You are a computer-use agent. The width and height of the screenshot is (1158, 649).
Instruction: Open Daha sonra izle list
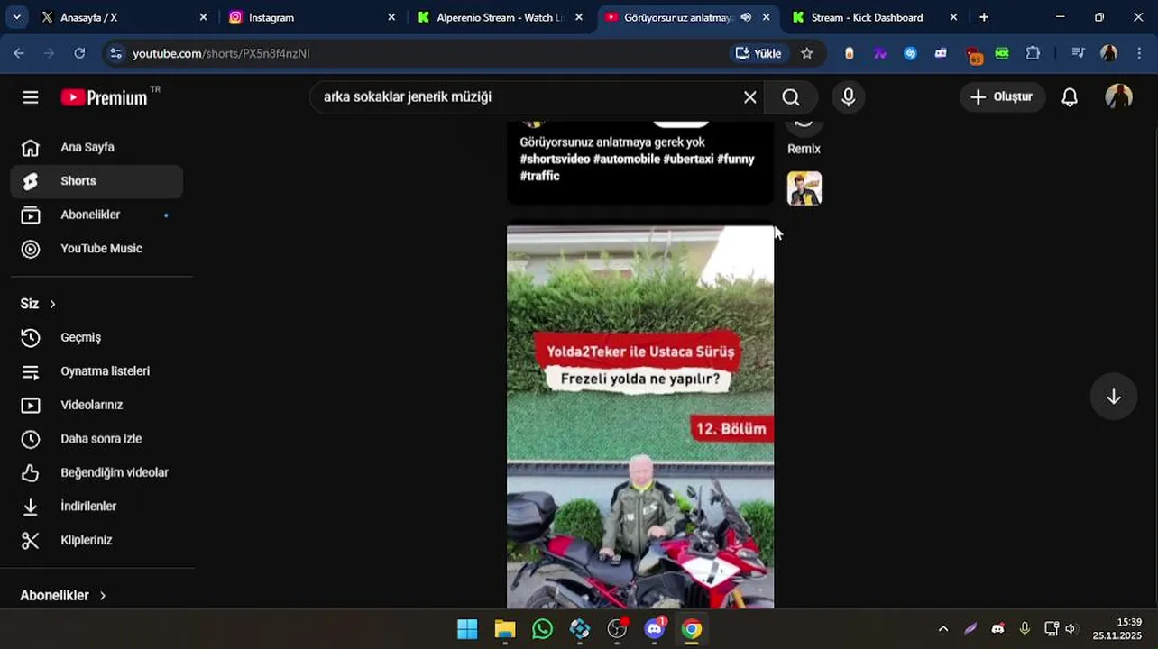click(x=96, y=439)
